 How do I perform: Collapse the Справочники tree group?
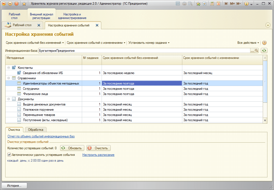pos(9,78)
